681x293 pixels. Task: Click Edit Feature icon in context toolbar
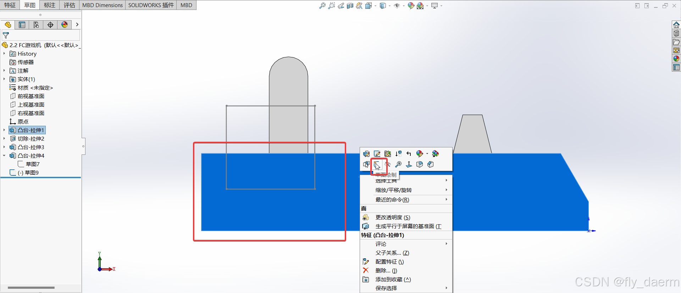pos(366,154)
